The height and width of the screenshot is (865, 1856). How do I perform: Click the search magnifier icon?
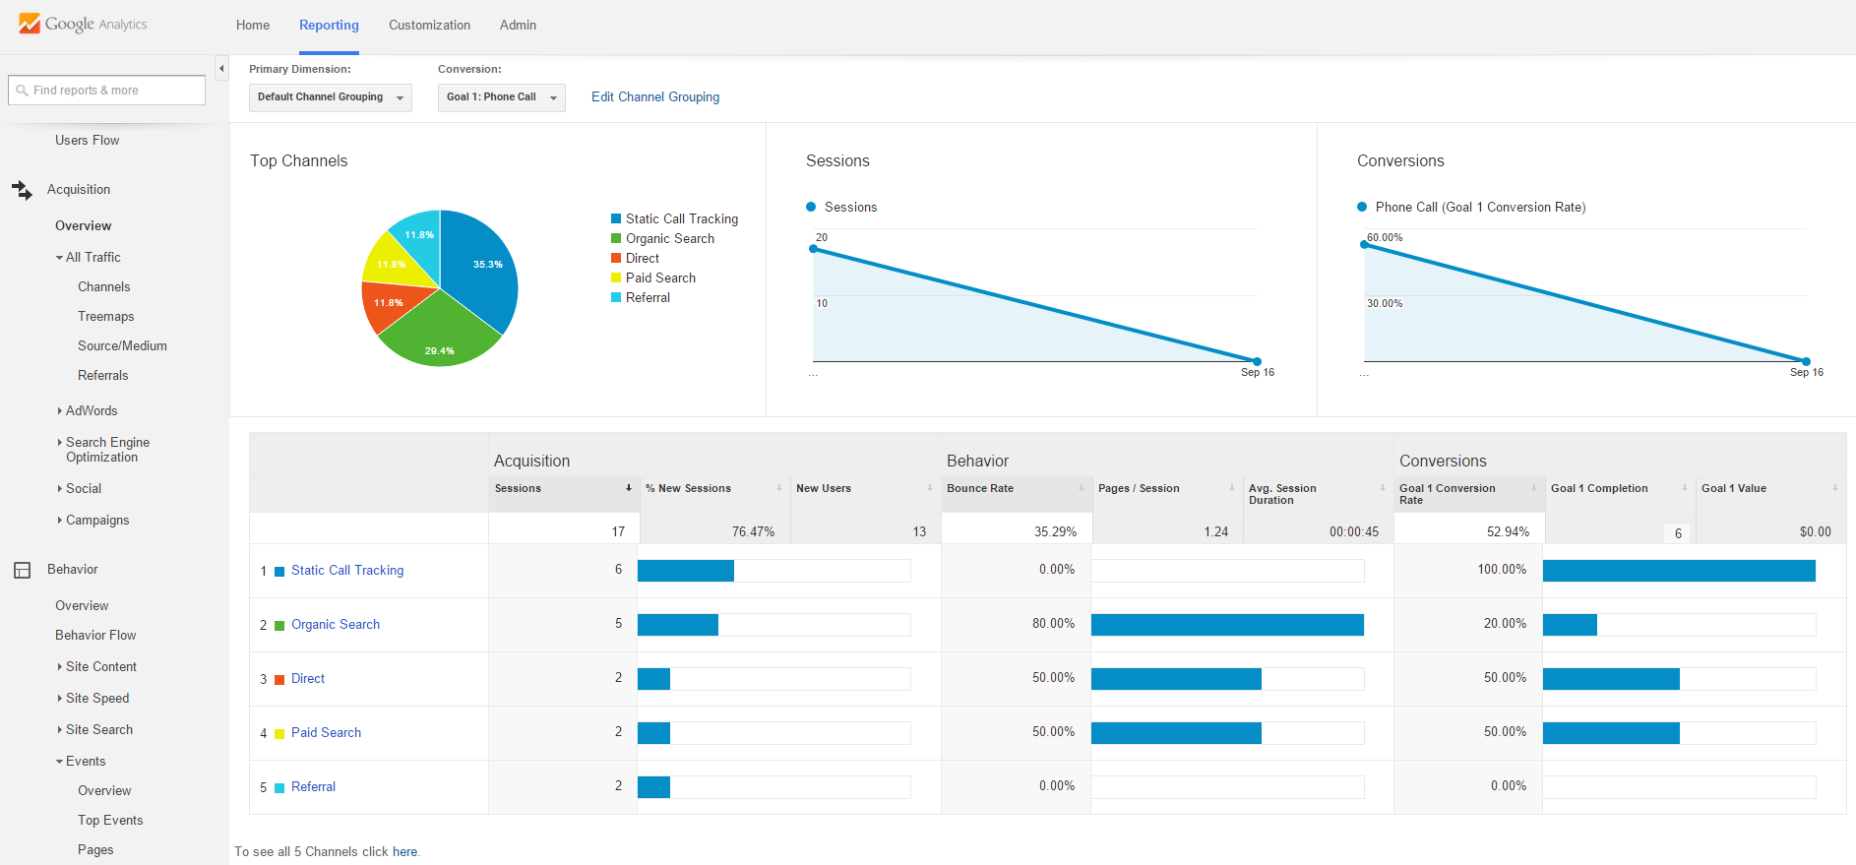[x=22, y=91]
